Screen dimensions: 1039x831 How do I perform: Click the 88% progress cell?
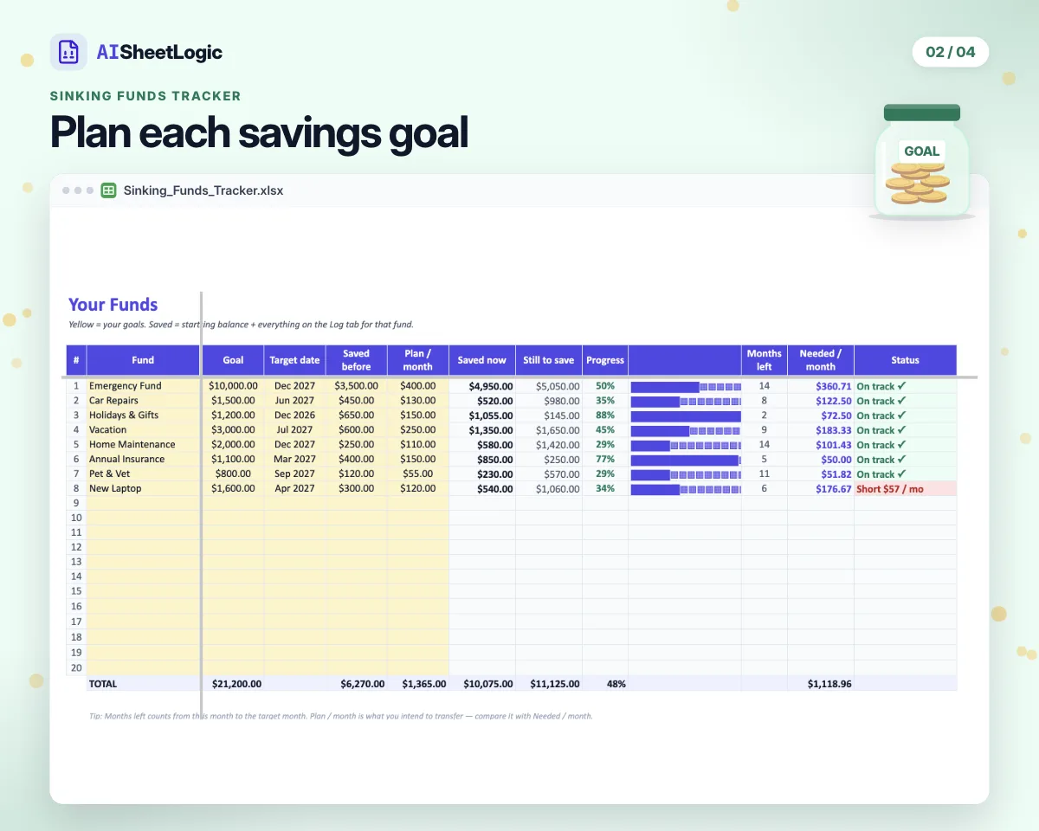[x=605, y=415]
